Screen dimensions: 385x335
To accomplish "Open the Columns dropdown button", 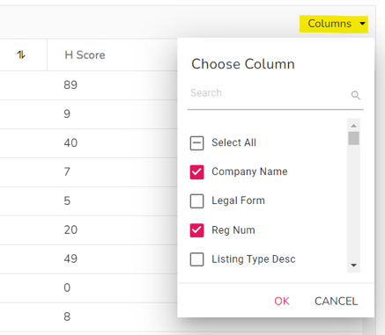I will 334,24.
